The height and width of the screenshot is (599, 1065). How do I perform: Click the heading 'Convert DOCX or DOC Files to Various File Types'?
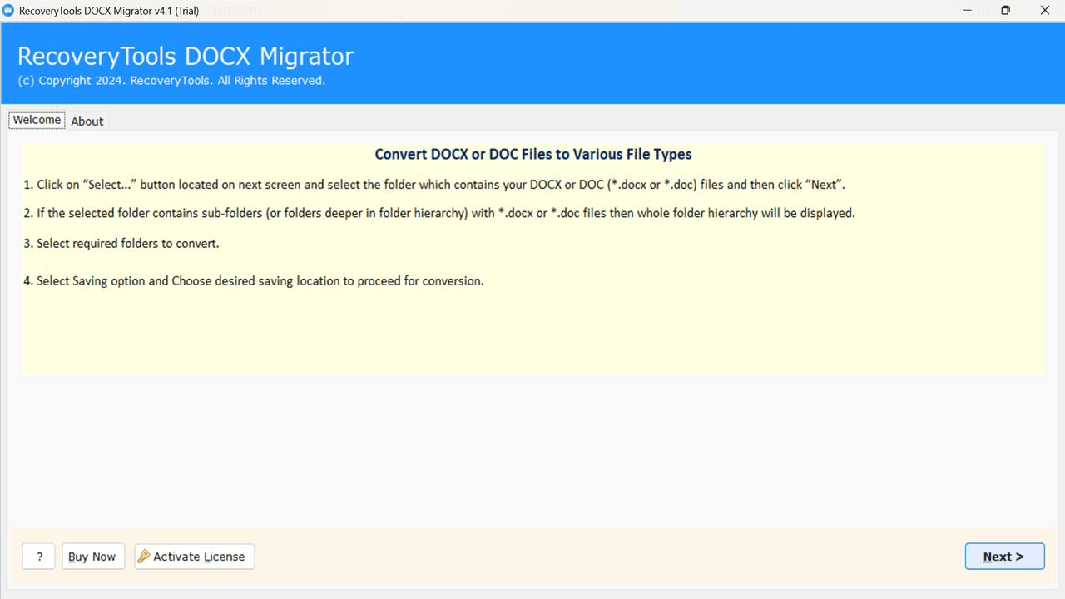coord(533,154)
